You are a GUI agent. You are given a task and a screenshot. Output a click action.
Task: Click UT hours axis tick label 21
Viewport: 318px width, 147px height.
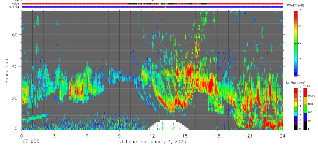(250, 136)
